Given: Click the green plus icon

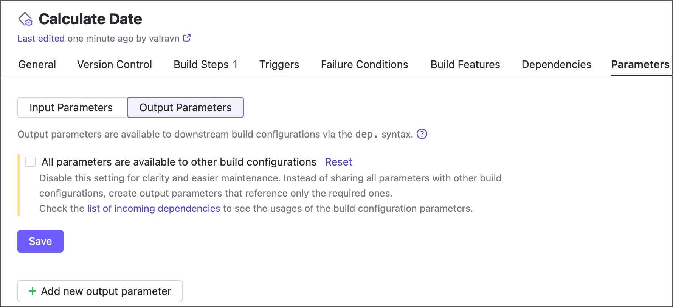Looking at the screenshot, I should (33, 291).
